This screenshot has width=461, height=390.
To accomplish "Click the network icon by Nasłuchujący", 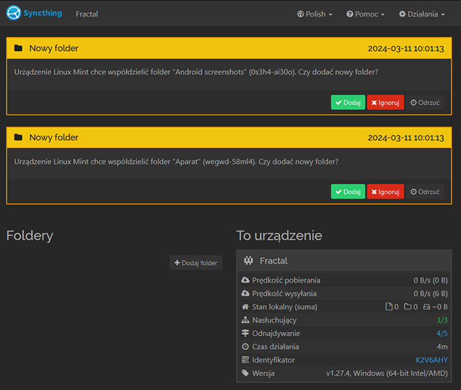I will pyautogui.click(x=245, y=320).
